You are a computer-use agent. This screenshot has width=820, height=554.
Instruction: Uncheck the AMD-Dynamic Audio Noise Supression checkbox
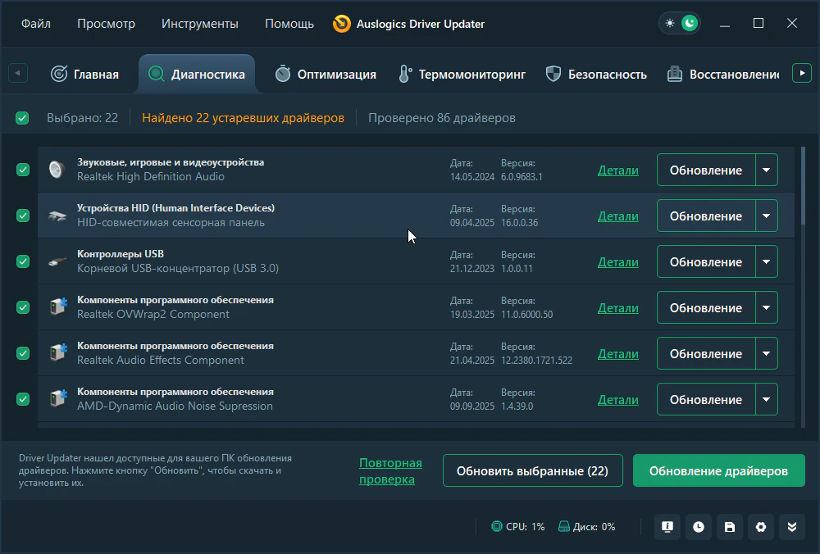click(x=23, y=399)
